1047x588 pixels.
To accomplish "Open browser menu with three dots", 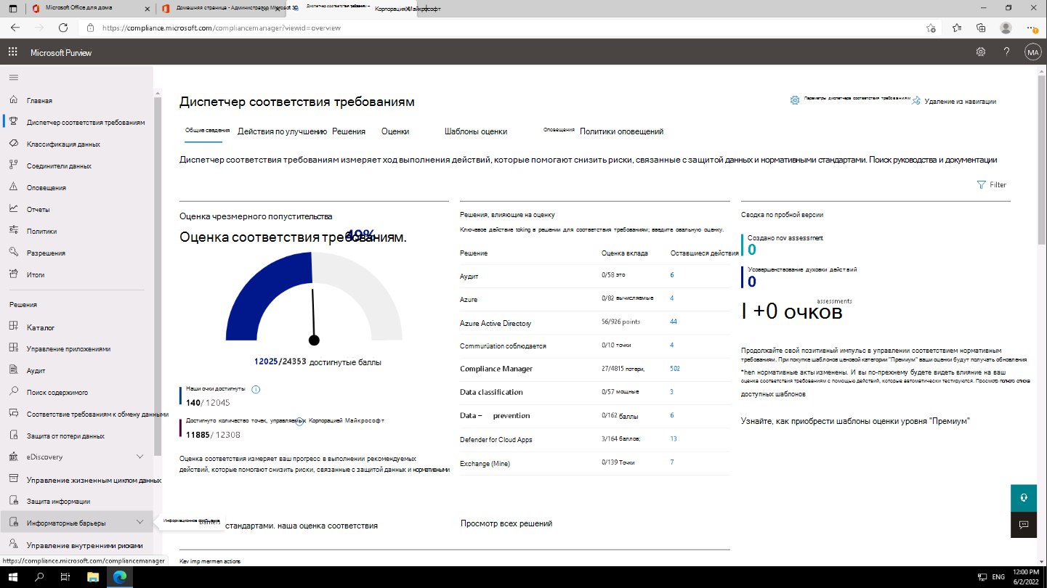I will [1031, 28].
